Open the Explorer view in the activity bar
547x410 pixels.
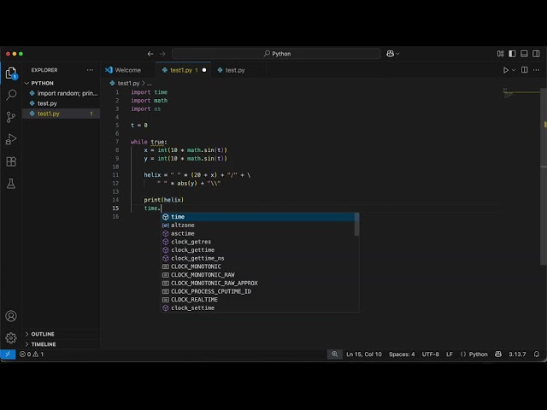tap(11, 73)
